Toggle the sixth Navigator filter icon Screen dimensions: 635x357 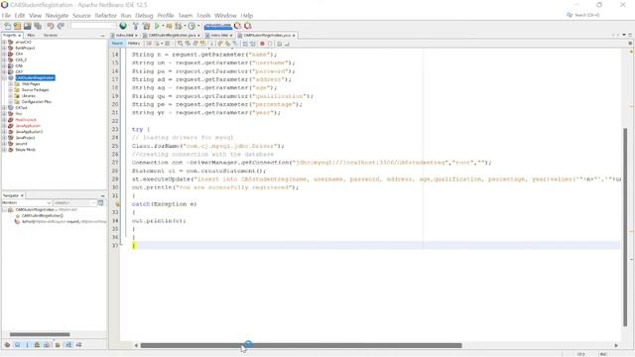pos(58,345)
